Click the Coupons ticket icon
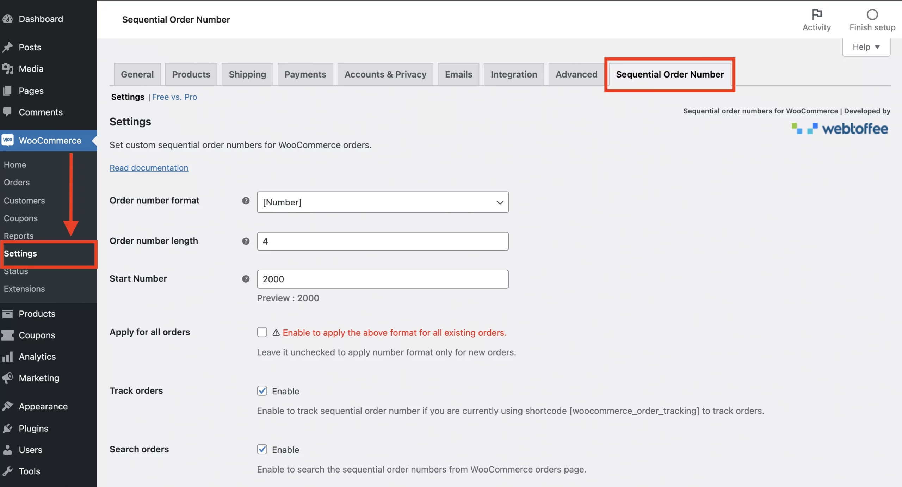 click(x=7, y=335)
